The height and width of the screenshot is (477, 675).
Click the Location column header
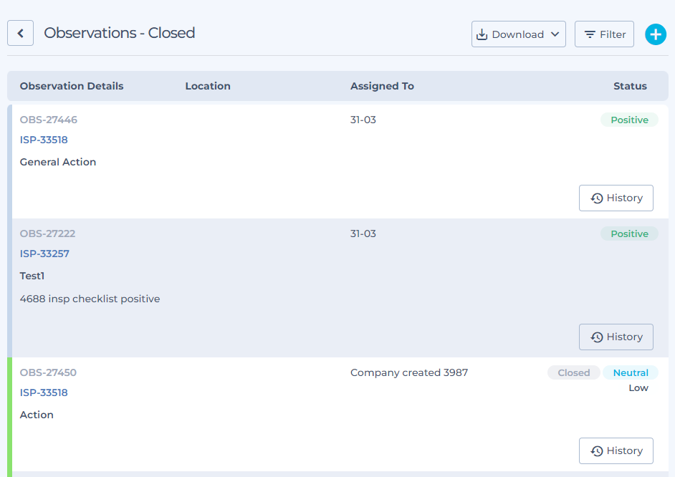pos(208,86)
